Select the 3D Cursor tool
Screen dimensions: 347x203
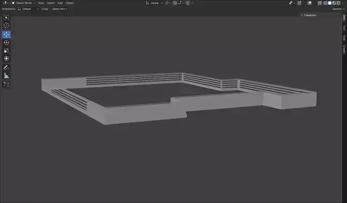tap(6, 26)
